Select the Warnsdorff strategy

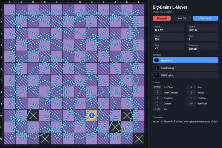click(185, 60)
